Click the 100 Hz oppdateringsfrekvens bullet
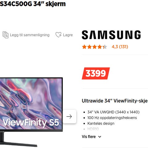This screenshot has width=148, height=148. tap(112, 118)
